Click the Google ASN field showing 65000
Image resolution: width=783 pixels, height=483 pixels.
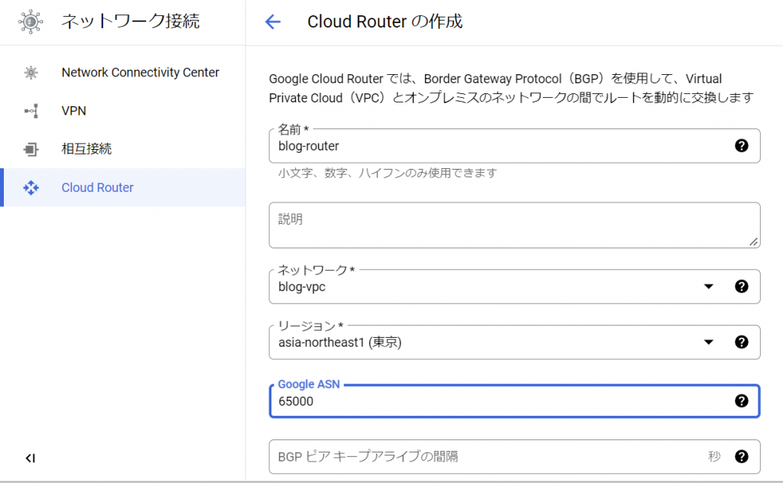click(459, 400)
